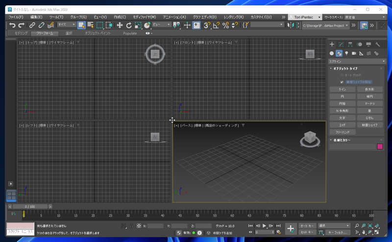392x242 pixels.
Task: Toggle the selection lock icon
Action: (x=131, y=226)
